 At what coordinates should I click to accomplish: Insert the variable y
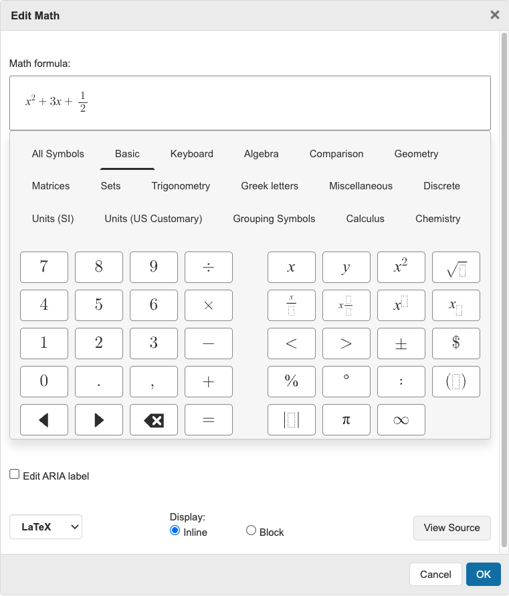pos(346,267)
